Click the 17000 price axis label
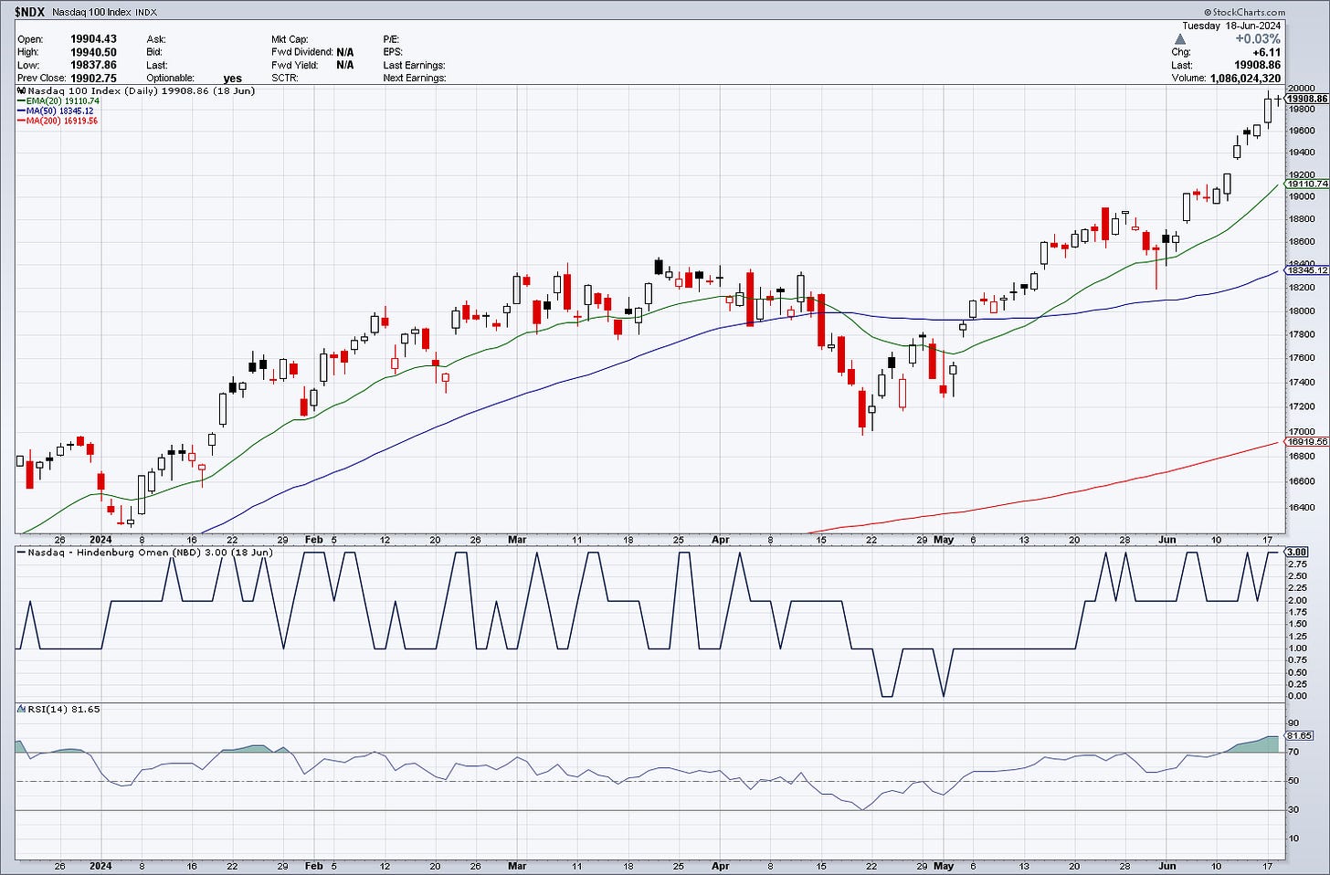This screenshot has width=1330, height=875. tap(1302, 432)
